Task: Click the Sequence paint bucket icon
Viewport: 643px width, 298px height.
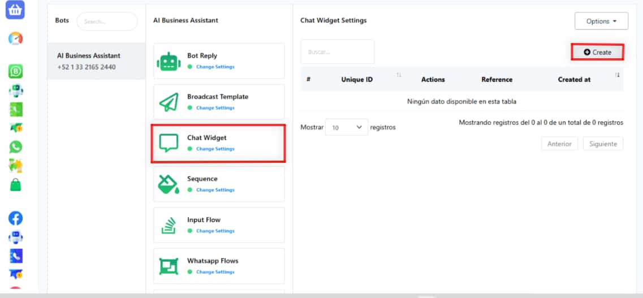Action: (168, 184)
